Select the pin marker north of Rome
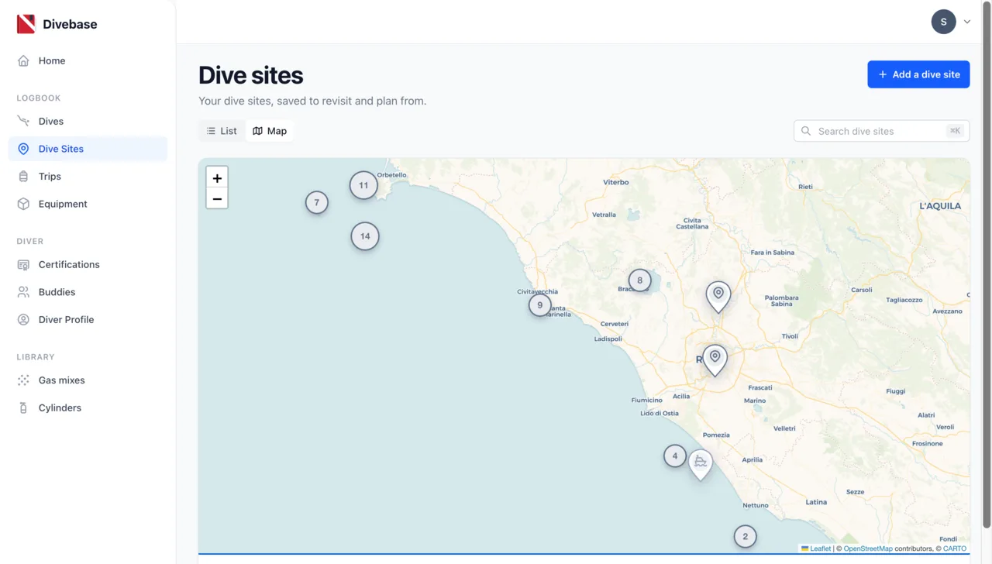 tap(718, 297)
